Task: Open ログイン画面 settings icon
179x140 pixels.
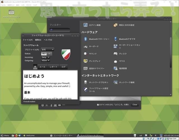Action: coord(85,25)
